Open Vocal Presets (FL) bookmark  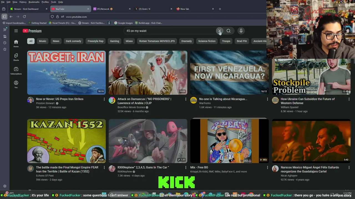click(62, 23)
